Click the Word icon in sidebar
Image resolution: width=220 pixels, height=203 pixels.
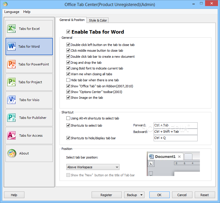11,46
